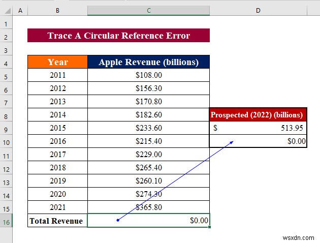
Task: Click the $156.30 revenue cell
Action: pos(148,88)
